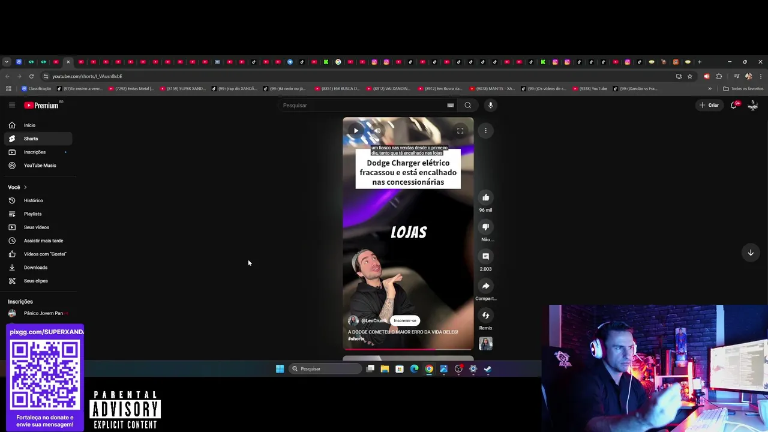768x432 pixels.
Task: Launch Microsoft Edge from the taskbar
Action: pos(414,368)
